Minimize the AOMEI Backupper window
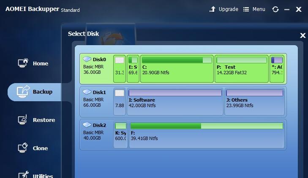 coord(287,9)
